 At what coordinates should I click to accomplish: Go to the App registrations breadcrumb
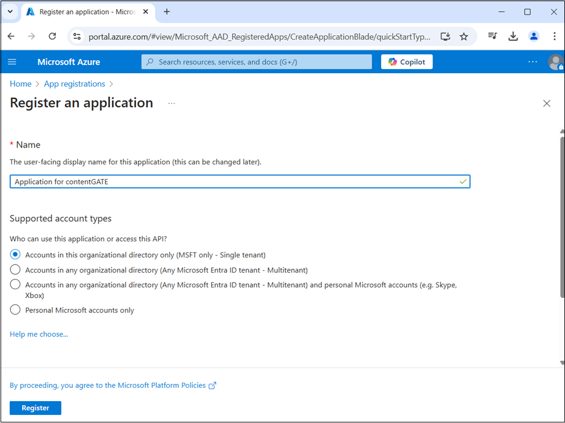tap(74, 84)
